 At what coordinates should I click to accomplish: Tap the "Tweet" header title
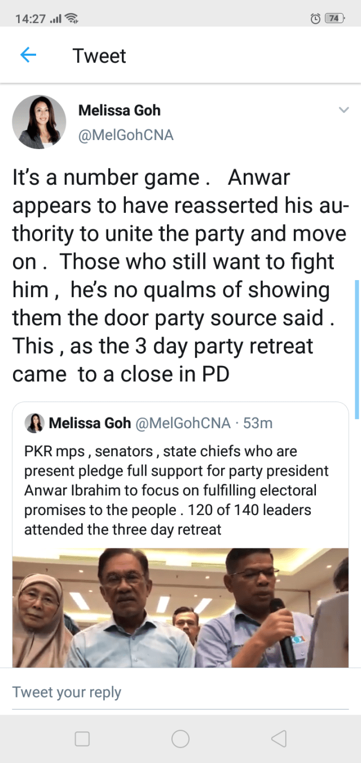click(x=99, y=56)
